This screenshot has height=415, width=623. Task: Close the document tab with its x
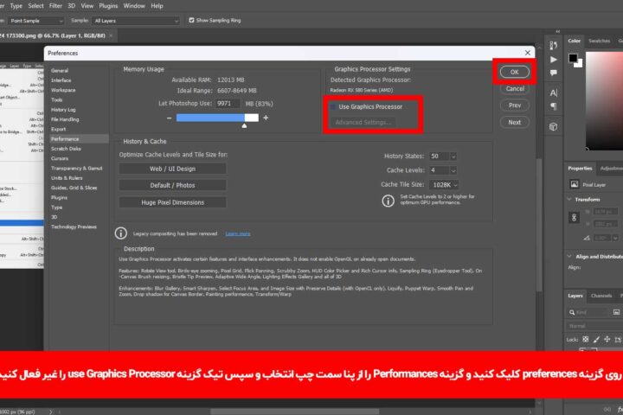[111, 35]
